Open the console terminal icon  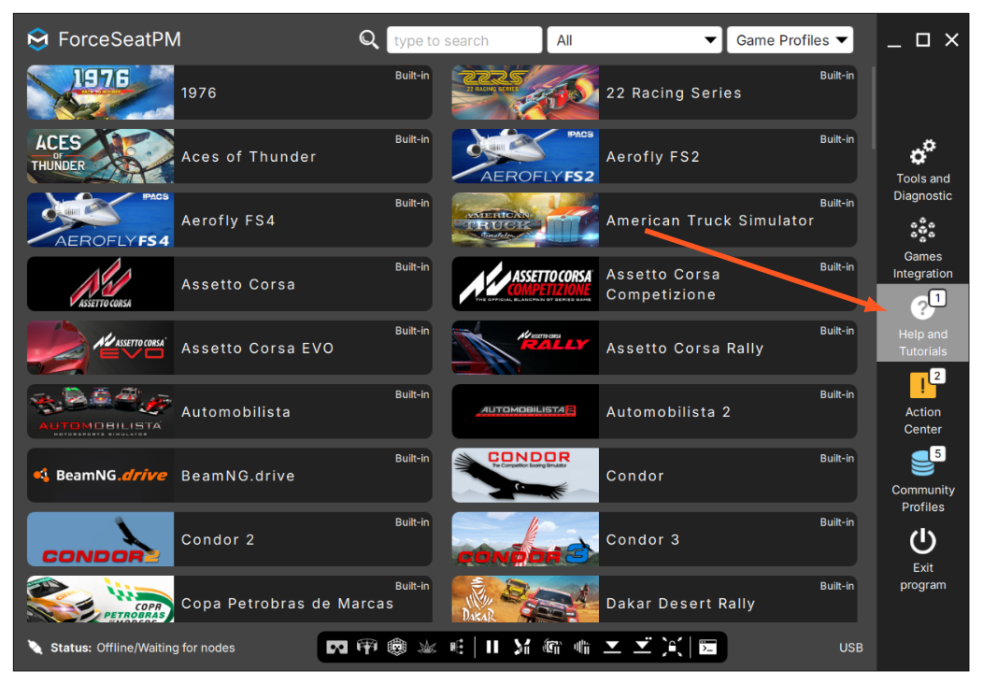coord(707,647)
